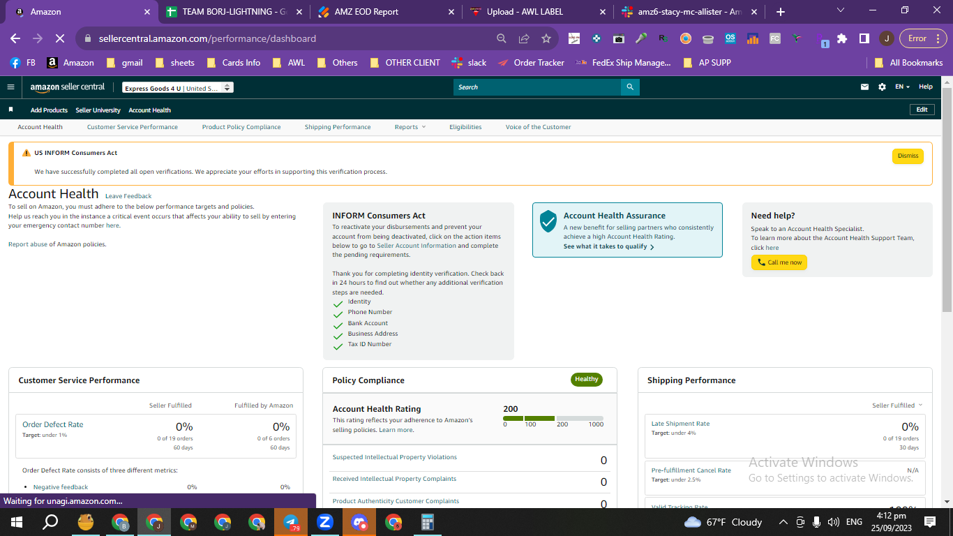The image size is (953, 536).
Task: Click the Leave Feedback link
Action: point(128,196)
